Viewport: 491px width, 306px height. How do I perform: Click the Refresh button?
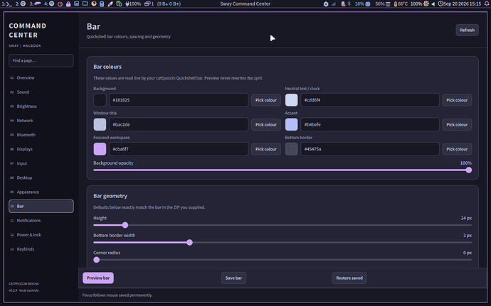point(468,31)
